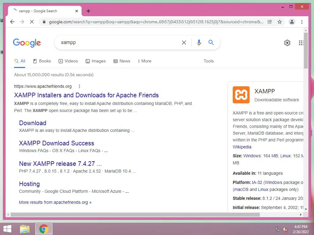Click the address bar URL
314x235 pixels.
156,22
